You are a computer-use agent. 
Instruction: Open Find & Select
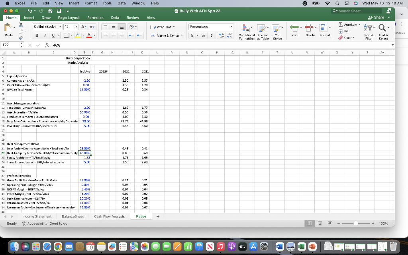383,32
